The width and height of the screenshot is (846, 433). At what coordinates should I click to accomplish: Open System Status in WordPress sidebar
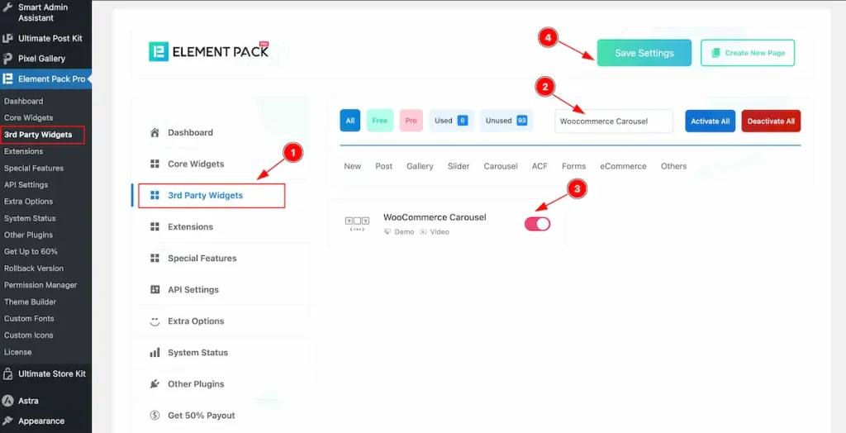point(30,218)
